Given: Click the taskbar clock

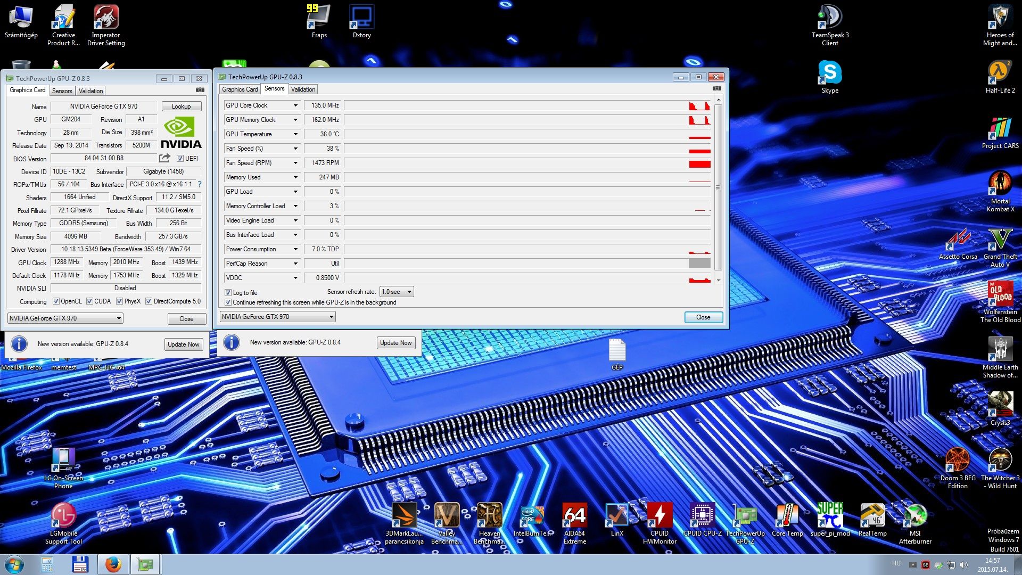Looking at the screenshot, I should point(992,565).
